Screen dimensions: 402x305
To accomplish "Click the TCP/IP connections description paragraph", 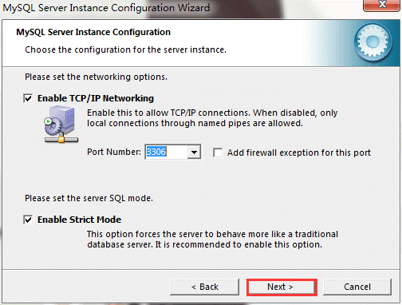I will click(212, 118).
